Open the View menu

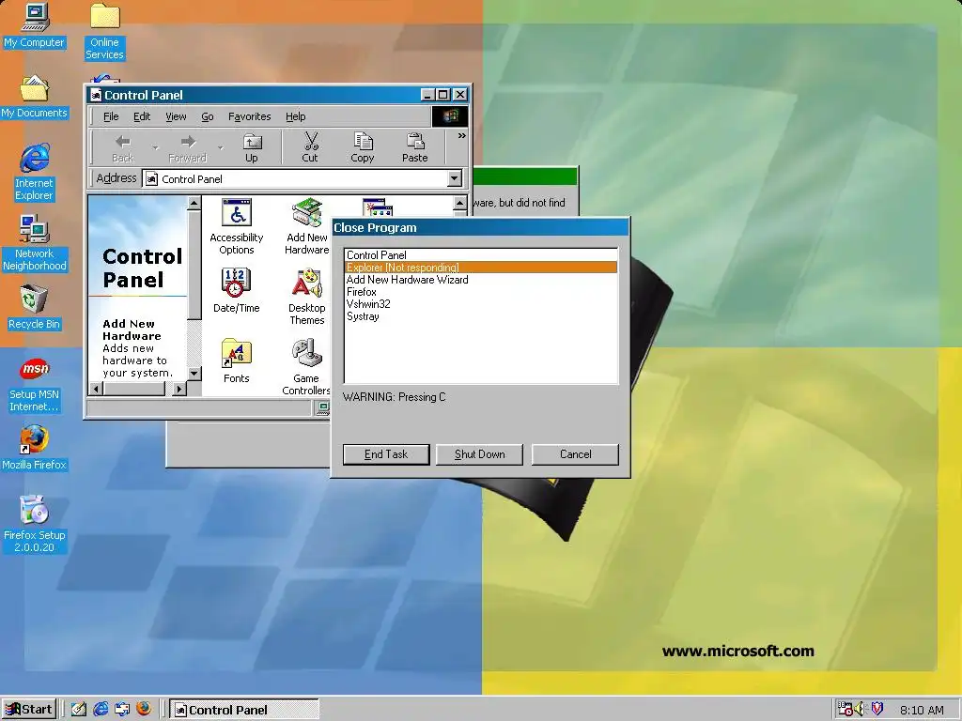(176, 116)
